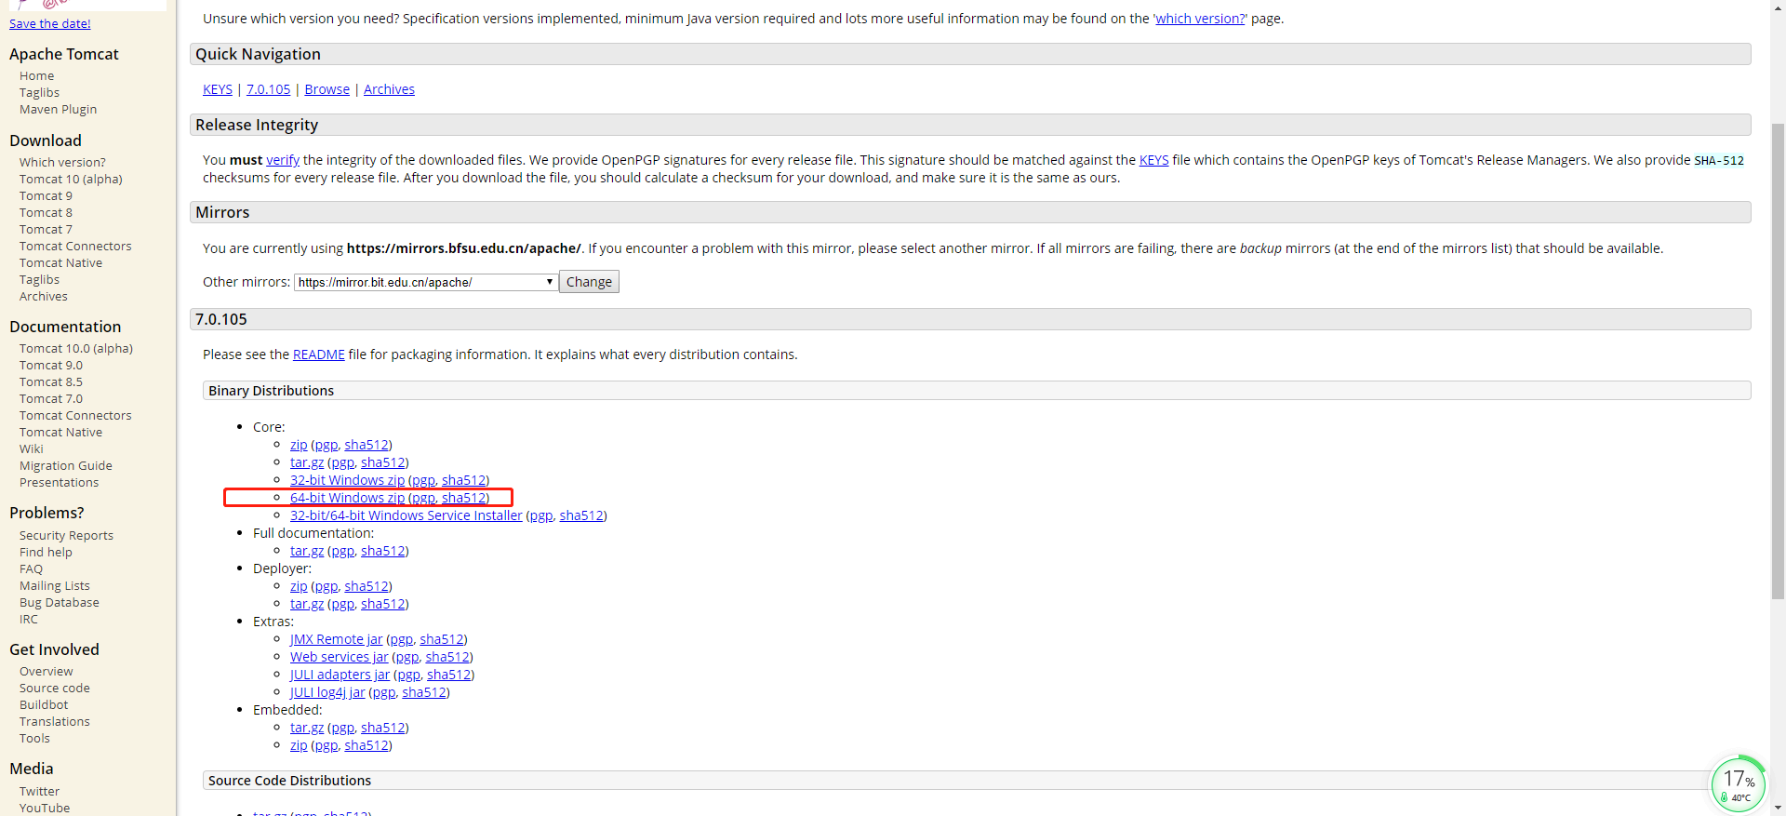1786x816 pixels.
Task: Open the Migration Guide sidebar link
Action: [66, 466]
